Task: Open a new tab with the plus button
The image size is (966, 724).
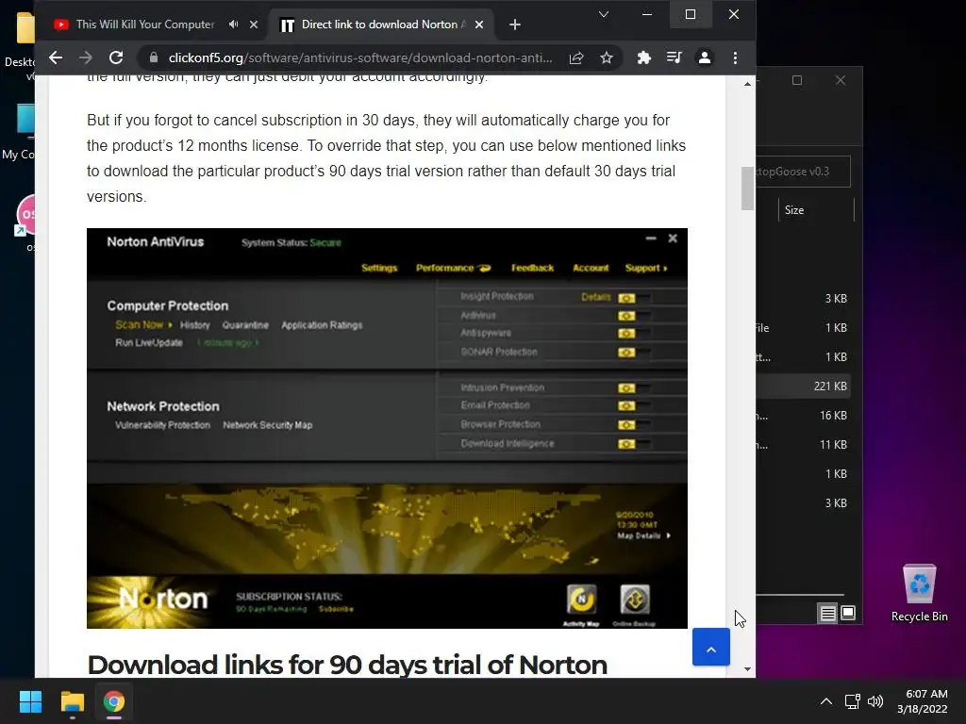Action: click(515, 25)
